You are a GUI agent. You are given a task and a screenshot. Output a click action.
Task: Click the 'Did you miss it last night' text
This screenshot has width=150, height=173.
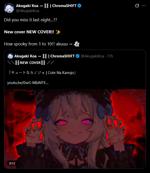(x=30, y=20)
